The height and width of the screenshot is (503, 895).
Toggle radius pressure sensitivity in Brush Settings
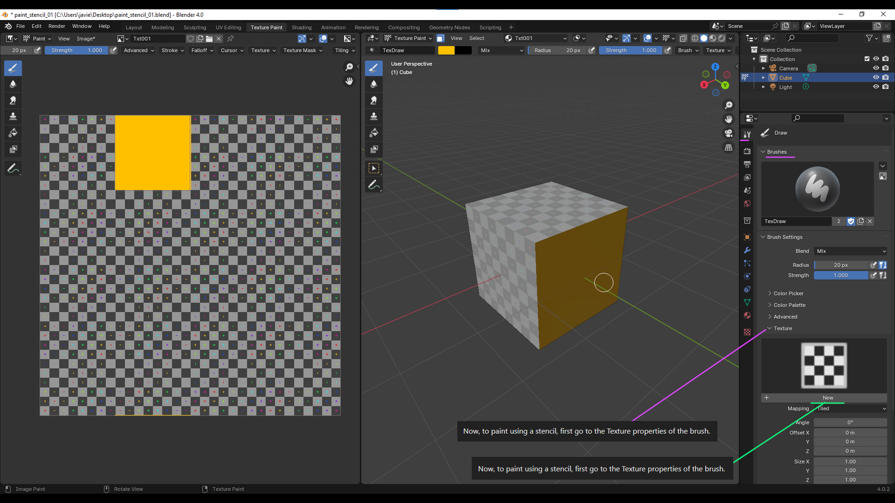coord(874,265)
